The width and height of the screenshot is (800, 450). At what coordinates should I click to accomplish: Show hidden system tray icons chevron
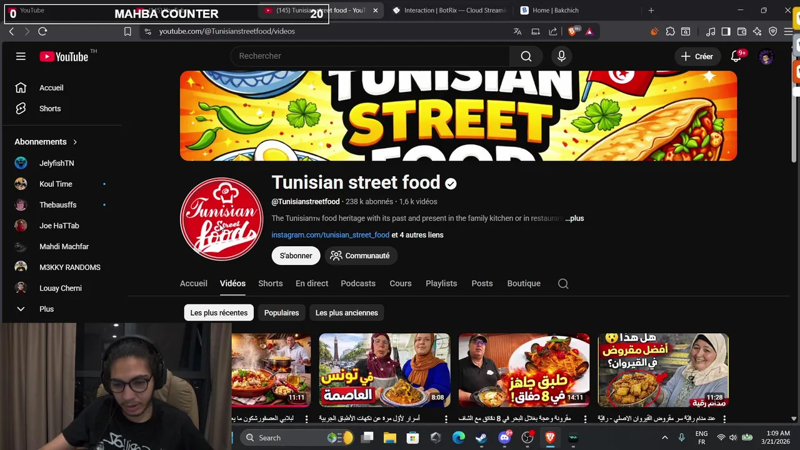664,437
